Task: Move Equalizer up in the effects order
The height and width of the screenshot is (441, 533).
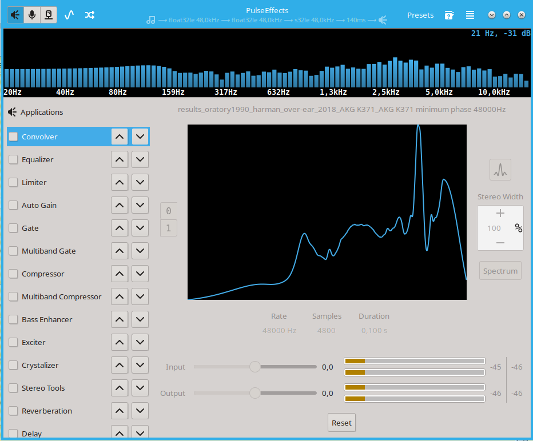Action: (x=120, y=159)
